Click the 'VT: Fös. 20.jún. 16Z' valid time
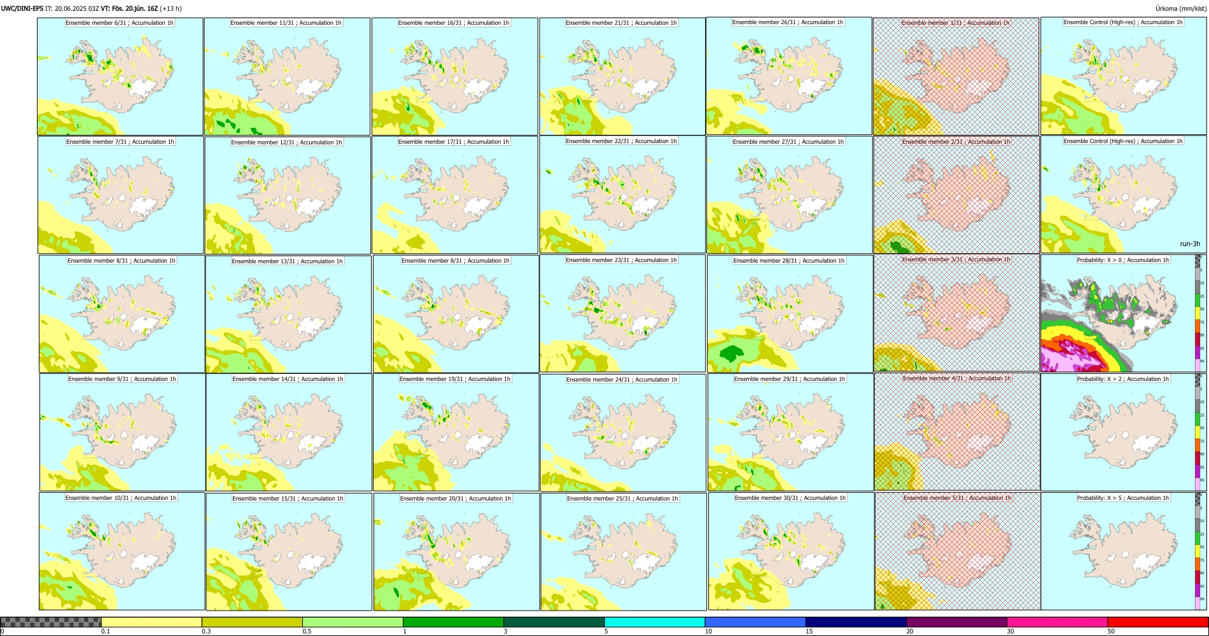 [129, 8]
